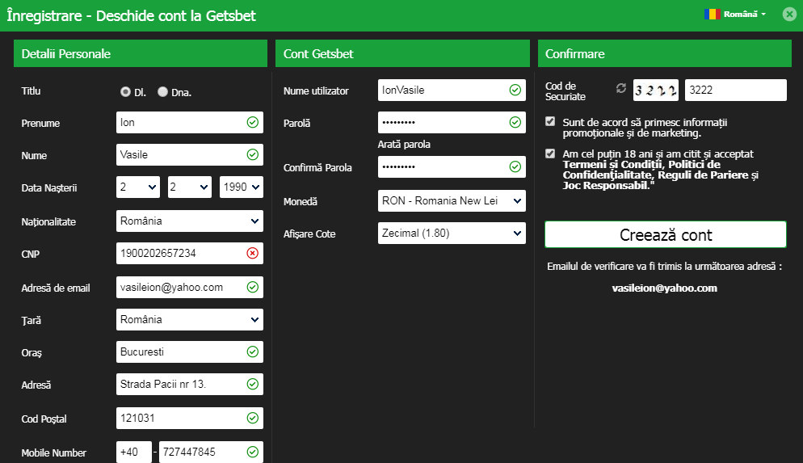Click the +40 phone prefix field
803x463 pixels.
(x=133, y=452)
